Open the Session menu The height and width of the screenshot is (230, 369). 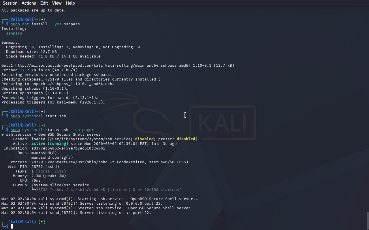(10, 3)
